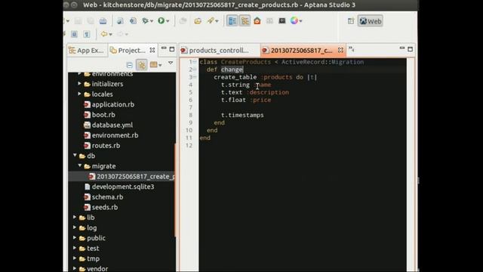Image resolution: width=483 pixels, height=272 pixels.
Task: Close the 20130725065817_c... editor tab
Action: tap(340, 50)
